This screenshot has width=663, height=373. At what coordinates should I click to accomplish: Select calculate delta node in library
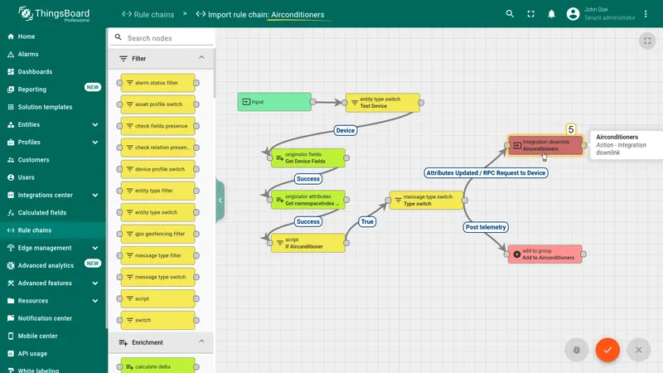tap(157, 366)
